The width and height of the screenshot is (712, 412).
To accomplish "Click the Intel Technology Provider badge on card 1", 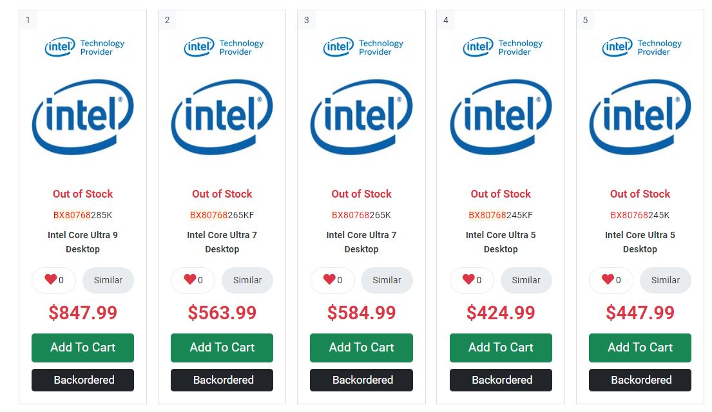I will 84,47.
